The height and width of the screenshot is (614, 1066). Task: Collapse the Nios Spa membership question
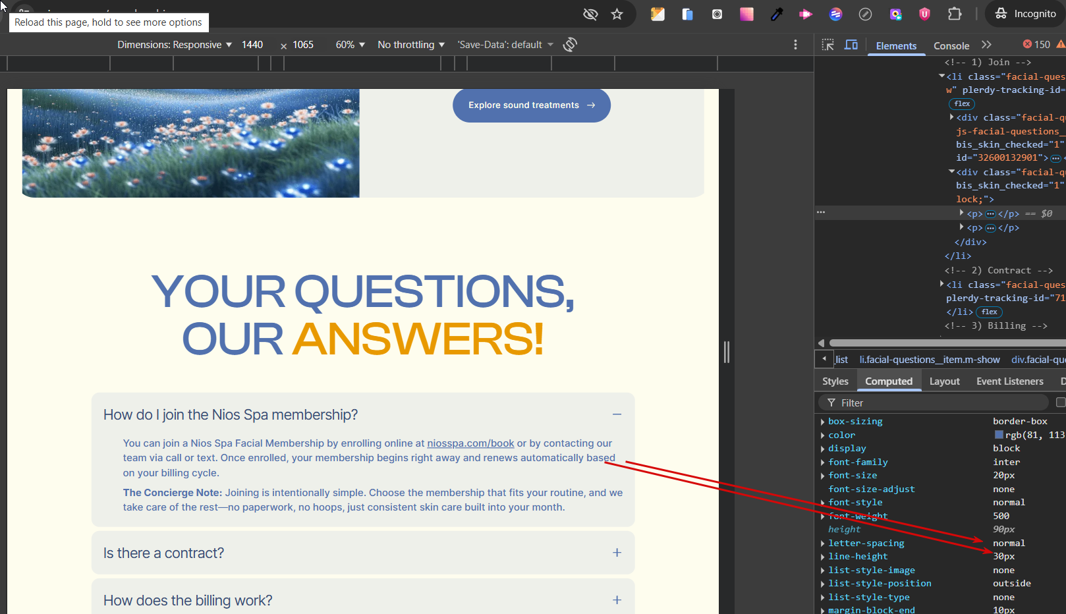click(617, 414)
